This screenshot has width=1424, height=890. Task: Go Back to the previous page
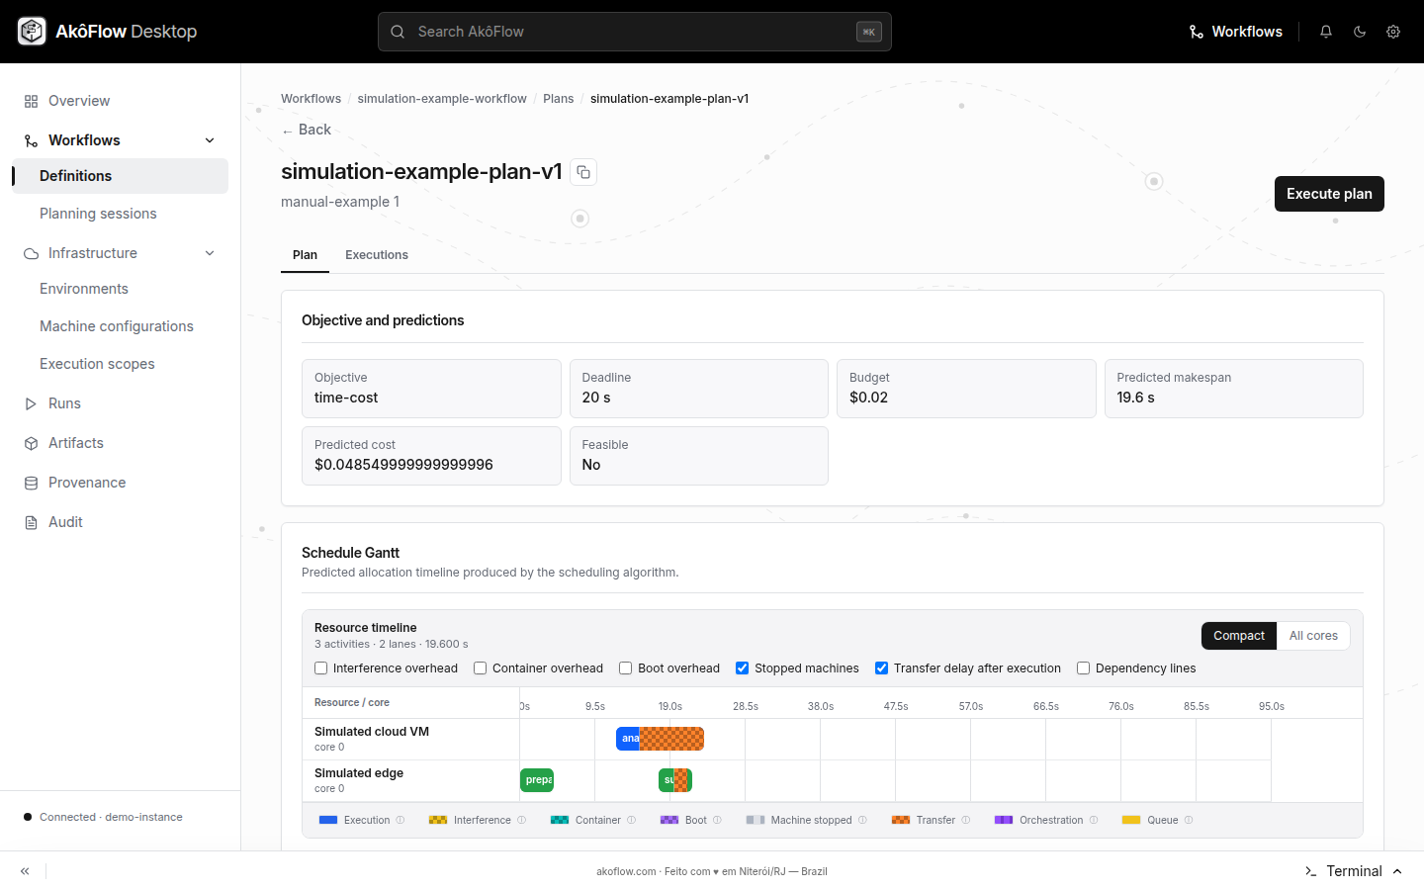[x=307, y=130]
